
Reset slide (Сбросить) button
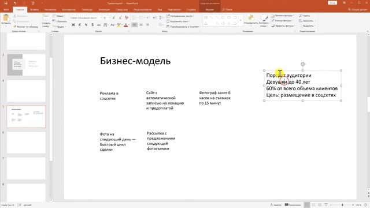pyautogui.click(x=60, y=21)
